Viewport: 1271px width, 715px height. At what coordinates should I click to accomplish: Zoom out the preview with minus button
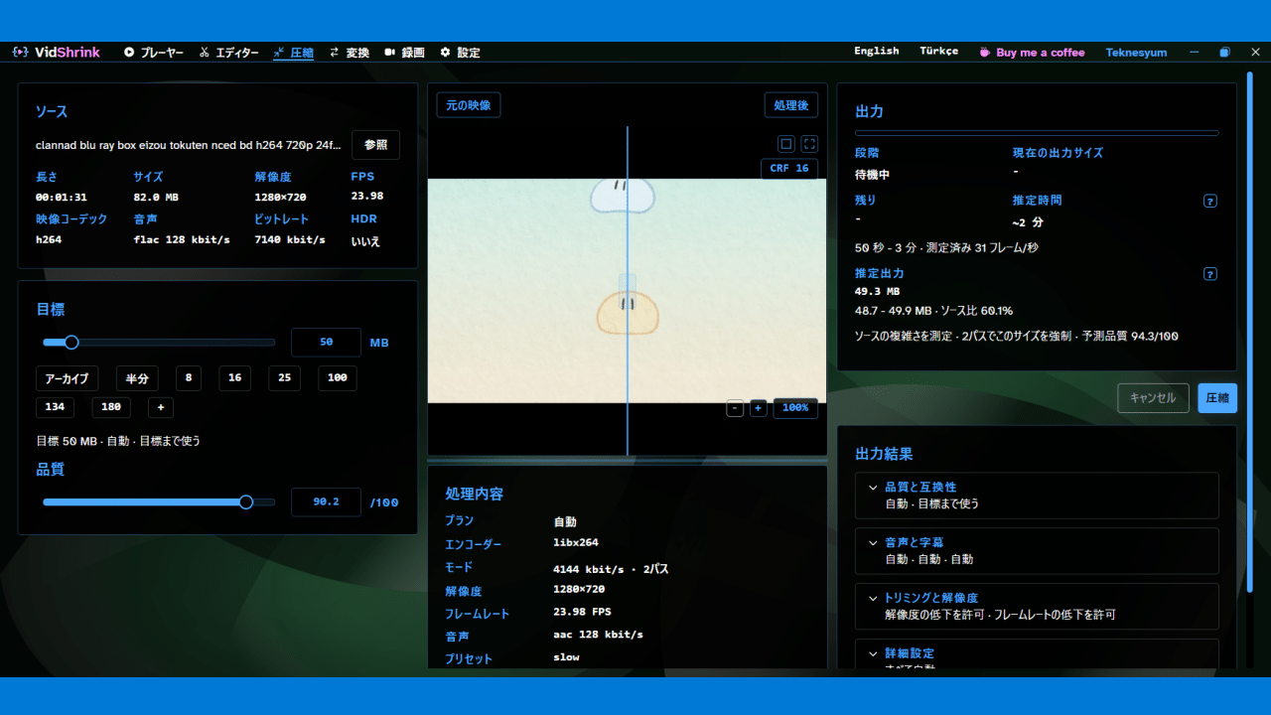click(735, 408)
